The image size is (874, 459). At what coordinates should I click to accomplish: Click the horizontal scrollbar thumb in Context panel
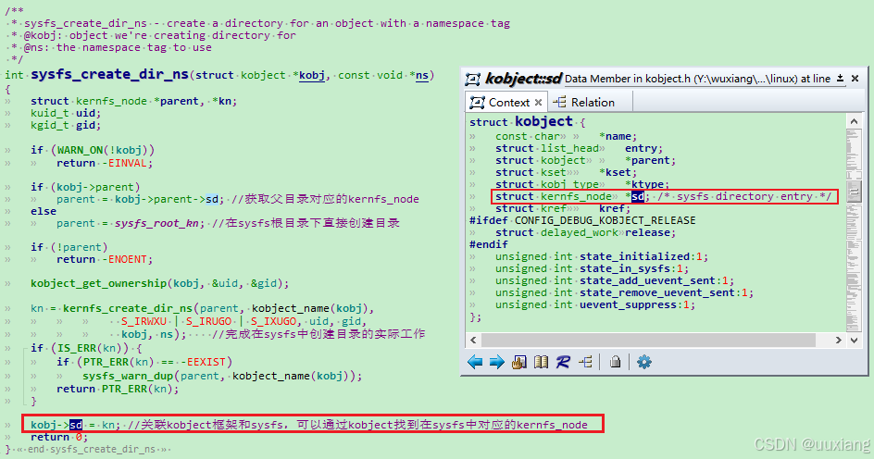[x=648, y=340]
